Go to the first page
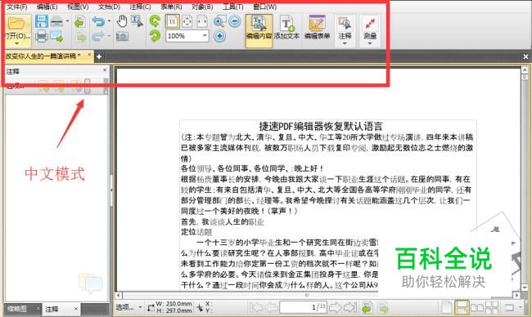Viewport: 532px width, 317px height. coord(256,307)
